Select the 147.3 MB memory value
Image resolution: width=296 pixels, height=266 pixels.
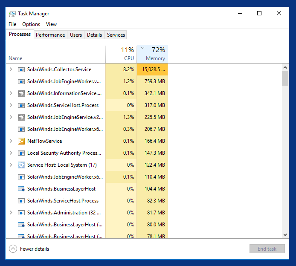[154, 153]
